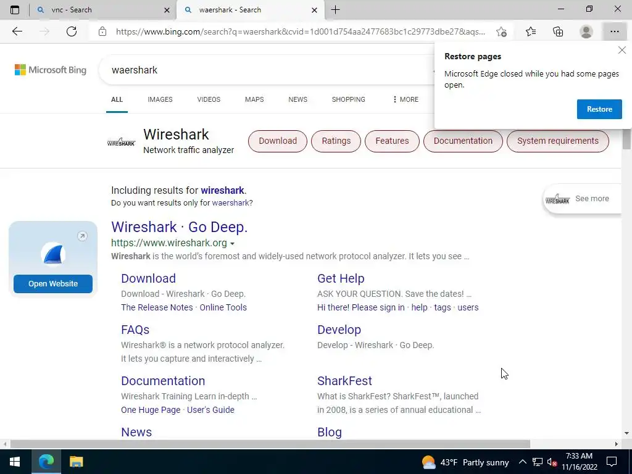This screenshot has width=632, height=474.
Task: Click the browser address bar
Action: point(301,31)
